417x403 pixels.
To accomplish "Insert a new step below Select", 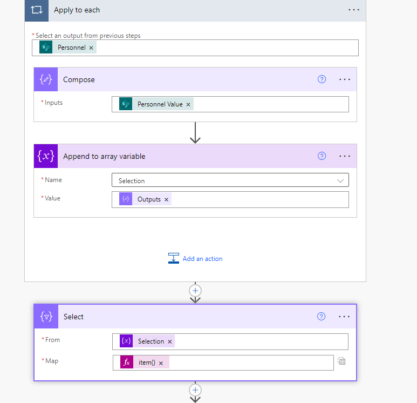I will [195, 390].
